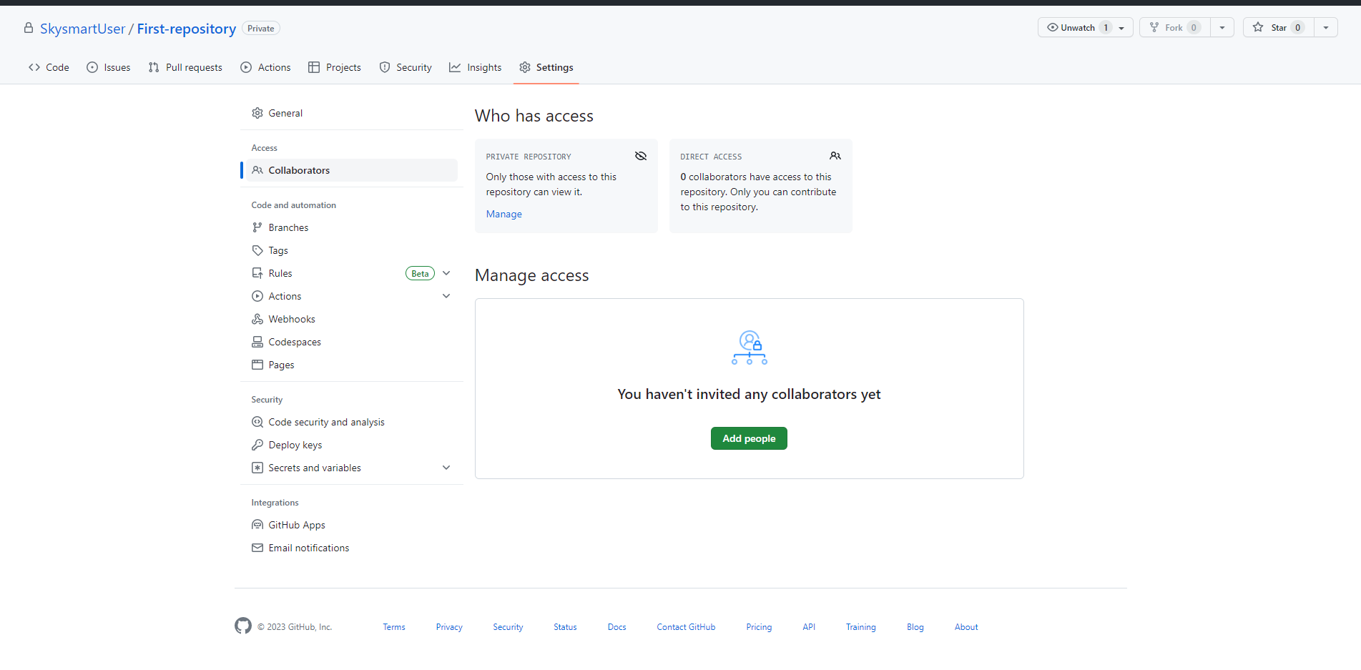Click the Pull requests tab icon
Screen dimensions: 1361x670
[154, 67]
